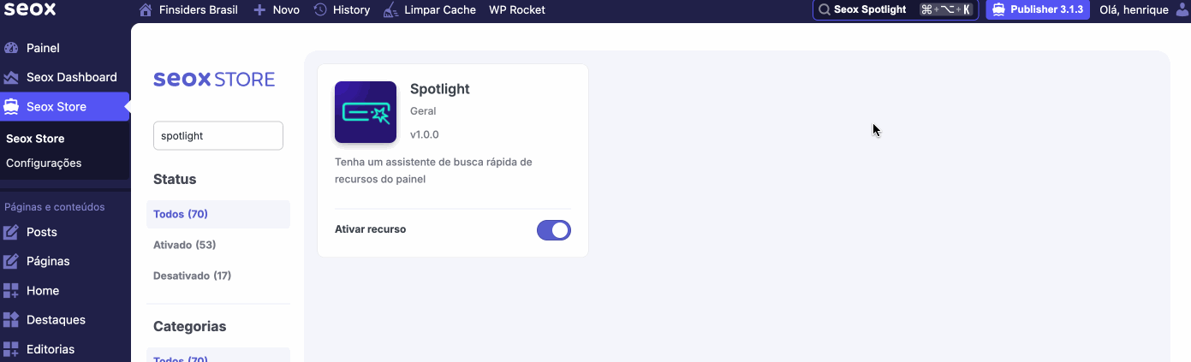1191x362 pixels.
Task: Click the user avatar icon beside henrique
Action: (1177, 10)
